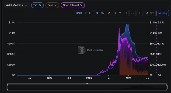This screenshot has height=93, width=171.
Task: Select daily (D) interval
Action: click(97, 13)
